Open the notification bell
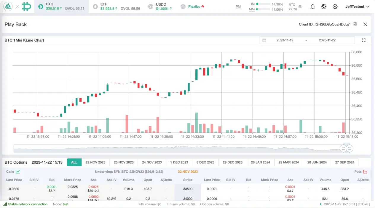Image resolution: width=375 pixels, height=208 pixels. click(312, 6)
